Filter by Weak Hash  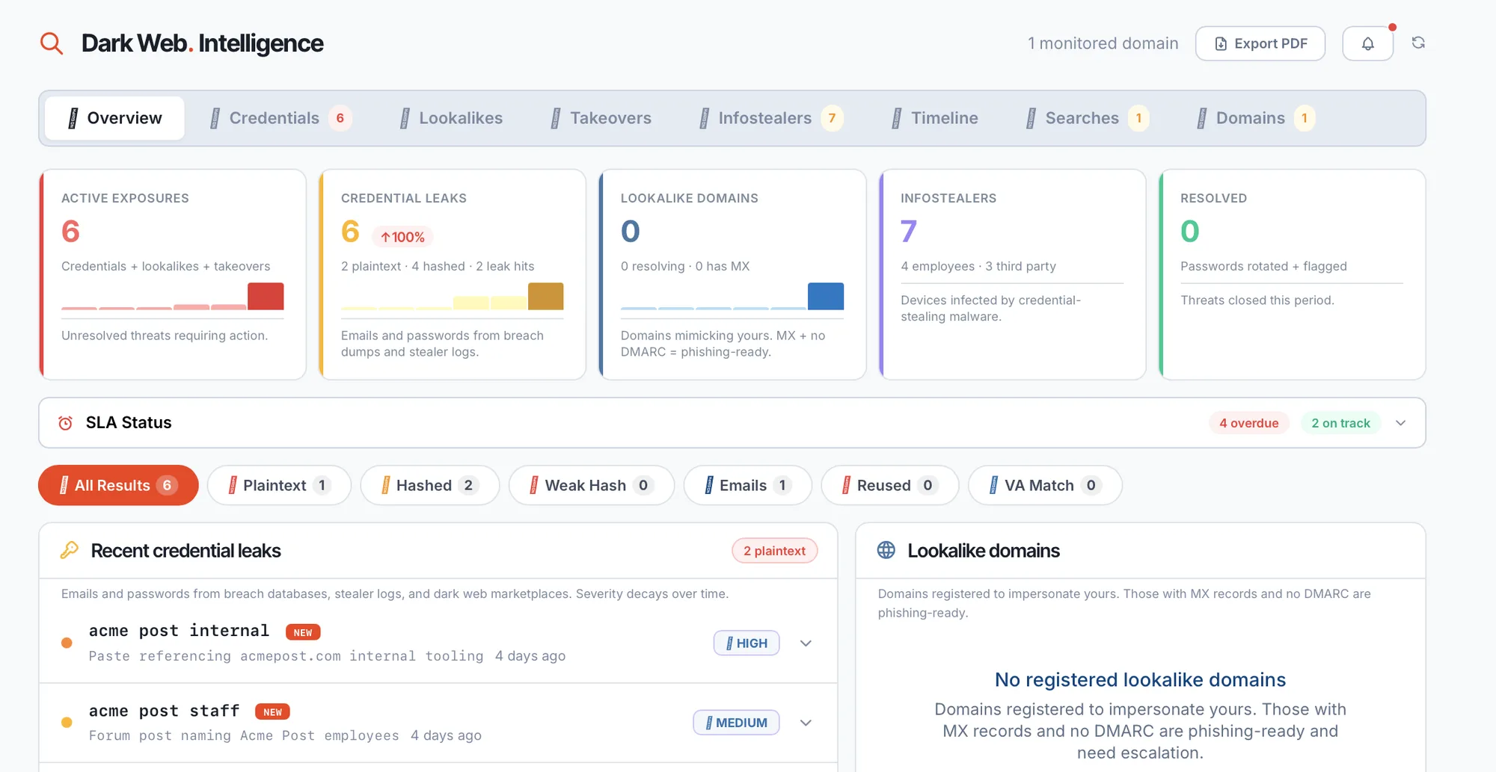click(x=592, y=485)
